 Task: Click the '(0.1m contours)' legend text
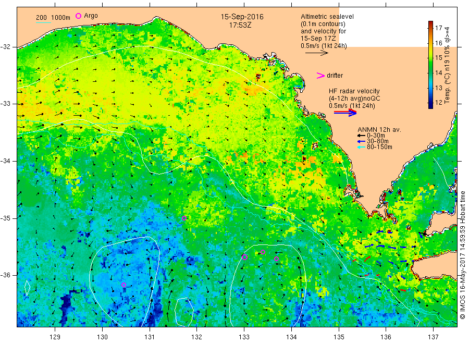(x=323, y=24)
